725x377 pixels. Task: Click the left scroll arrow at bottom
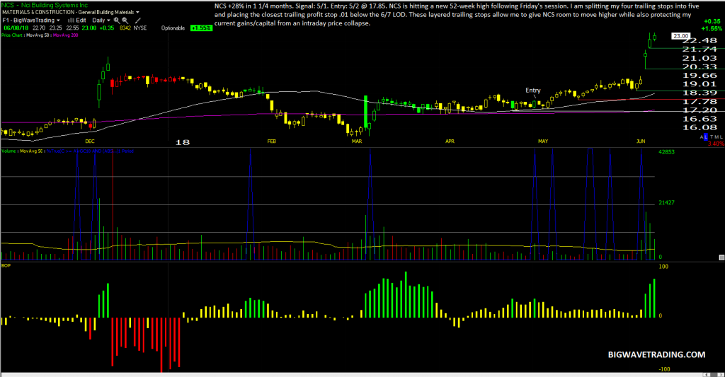[x=706, y=375]
